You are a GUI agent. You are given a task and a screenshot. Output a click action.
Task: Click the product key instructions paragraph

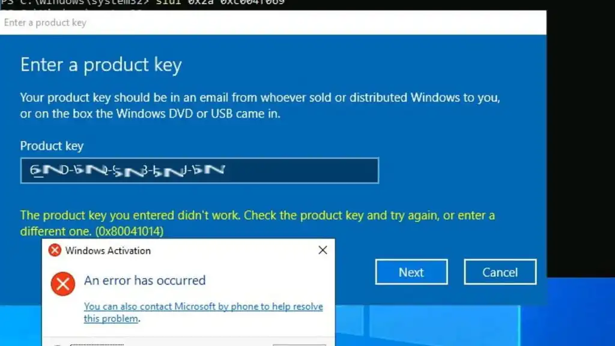point(260,106)
